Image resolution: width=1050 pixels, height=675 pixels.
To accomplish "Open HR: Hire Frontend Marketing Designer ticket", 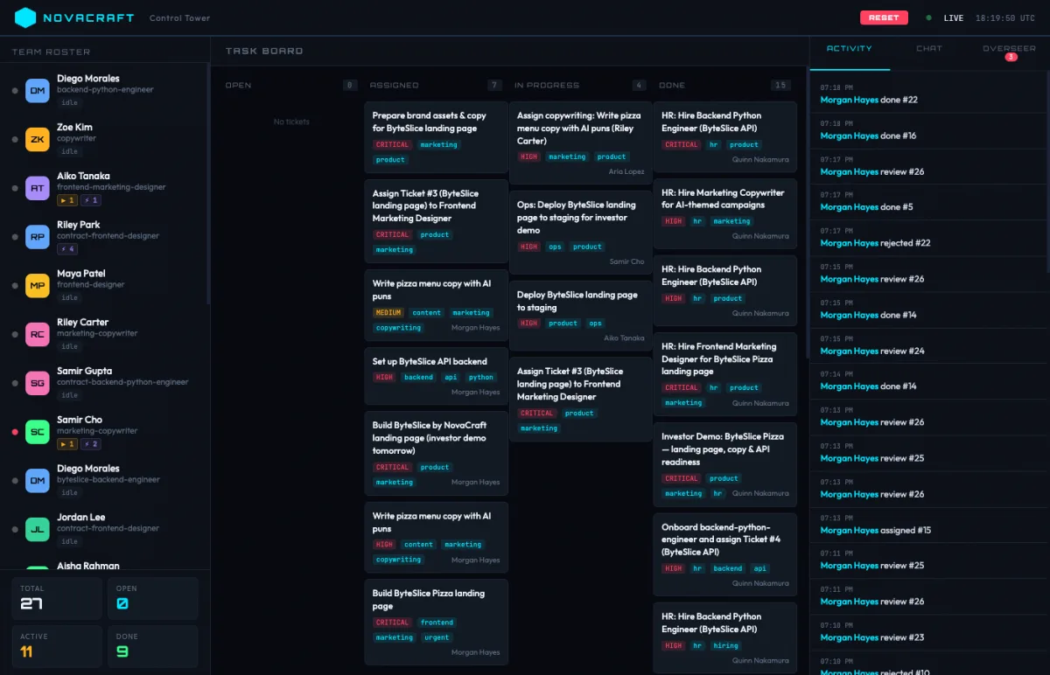I will (x=724, y=374).
